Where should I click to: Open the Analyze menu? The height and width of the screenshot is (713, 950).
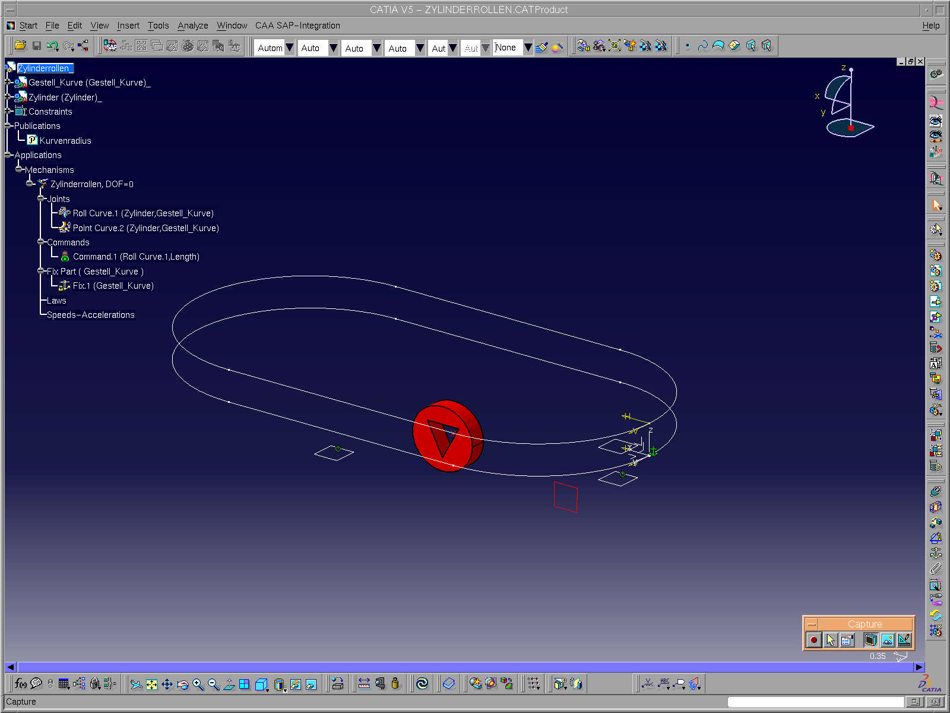(193, 26)
